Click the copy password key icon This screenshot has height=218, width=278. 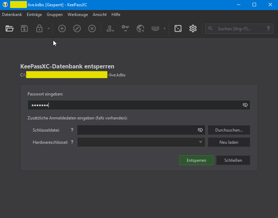125,28
